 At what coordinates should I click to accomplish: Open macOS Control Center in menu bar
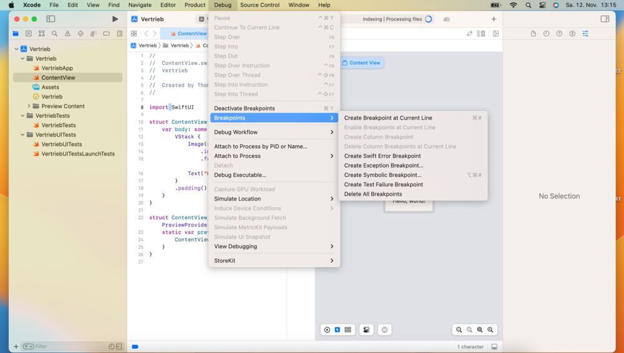click(x=542, y=5)
